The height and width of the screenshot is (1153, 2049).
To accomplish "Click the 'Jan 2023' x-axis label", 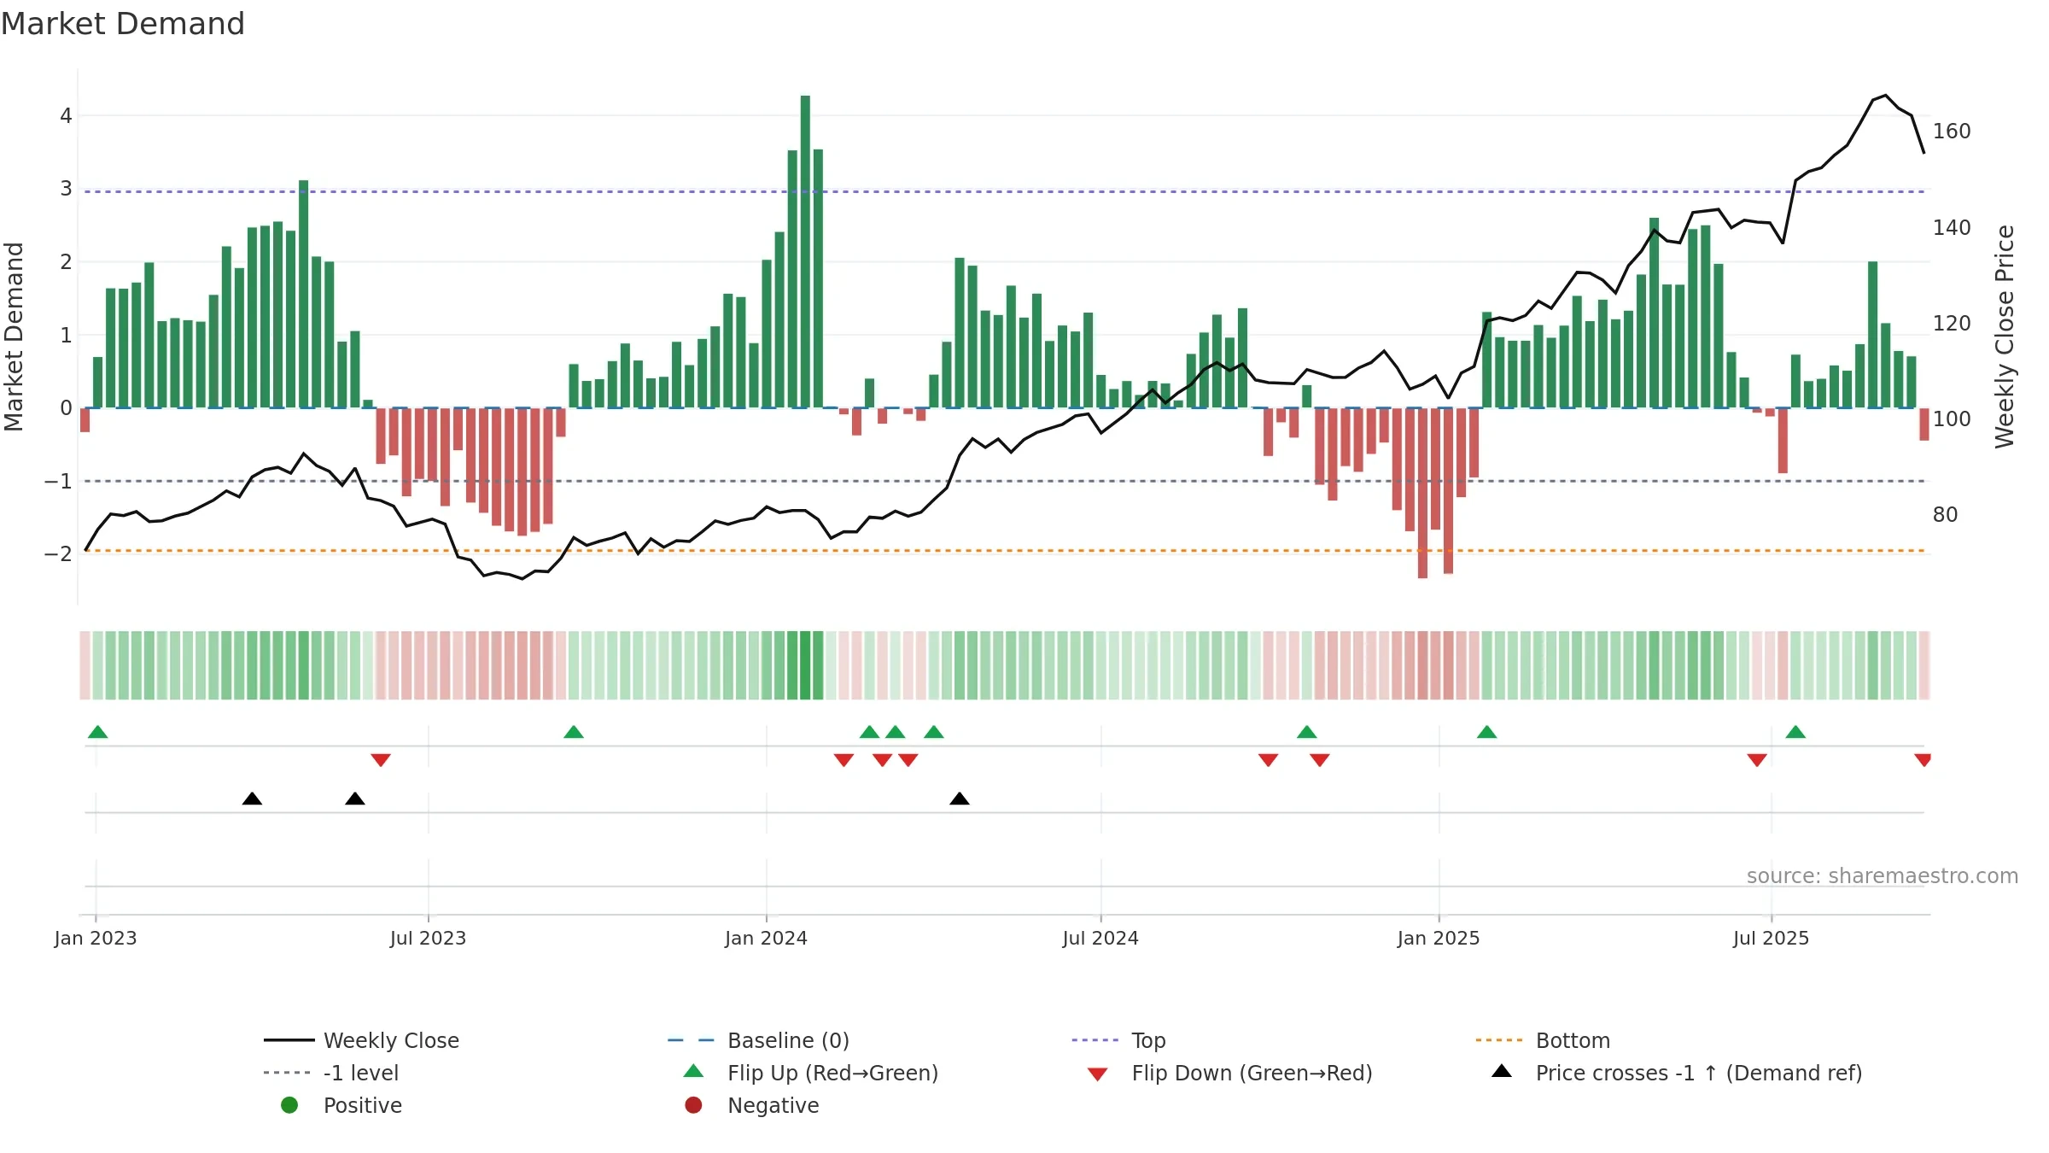I will click(x=96, y=938).
